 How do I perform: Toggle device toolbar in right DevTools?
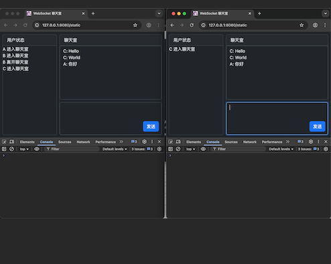tap(178, 141)
